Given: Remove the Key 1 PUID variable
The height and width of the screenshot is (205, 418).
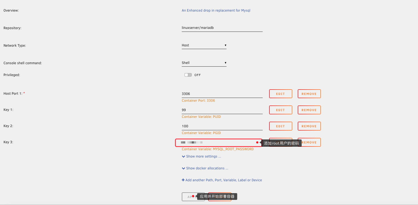Looking at the screenshot, I should coord(309,110).
